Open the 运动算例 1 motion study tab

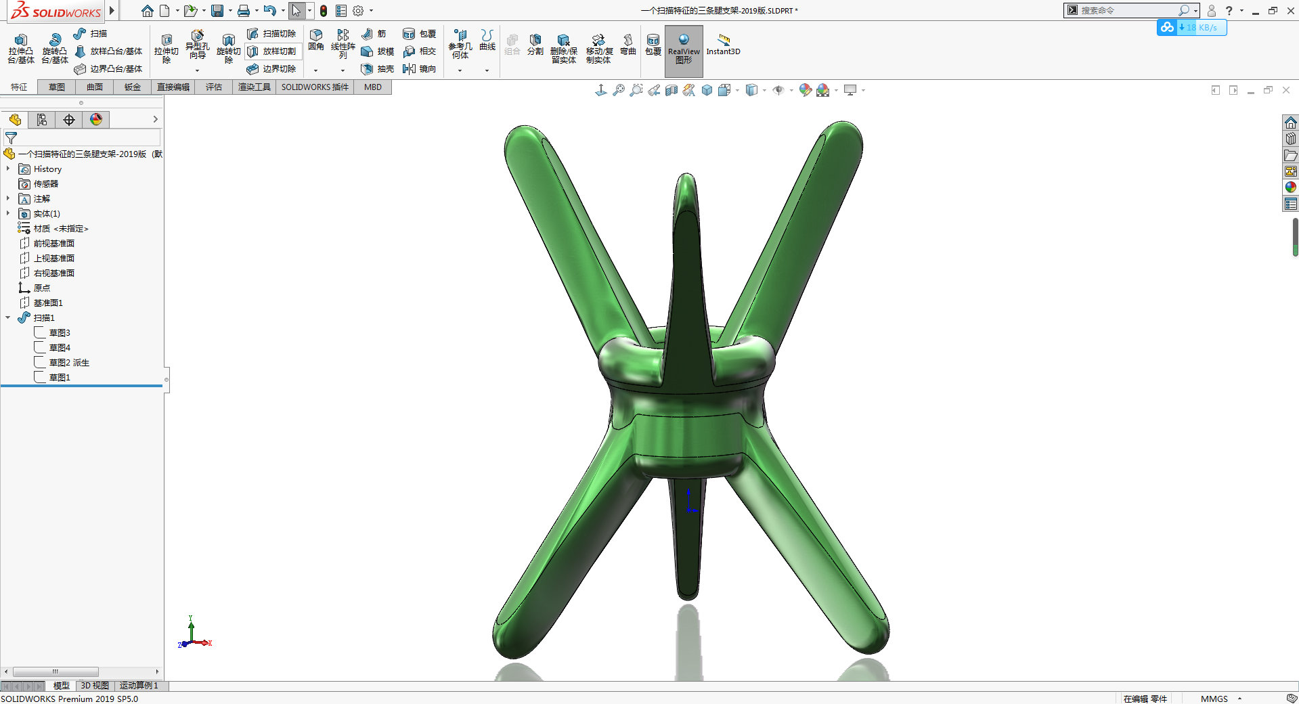tap(139, 686)
